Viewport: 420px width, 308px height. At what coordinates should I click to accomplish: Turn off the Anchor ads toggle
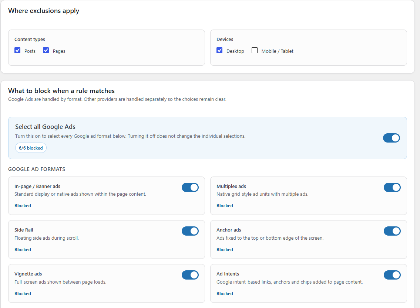[x=392, y=231]
